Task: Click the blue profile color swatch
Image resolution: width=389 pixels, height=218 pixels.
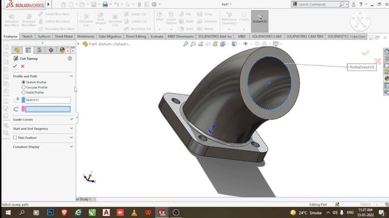Action: point(23,100)
